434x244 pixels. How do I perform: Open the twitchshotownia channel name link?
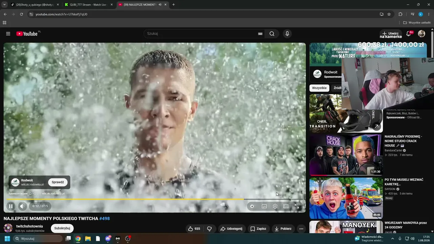29,226
